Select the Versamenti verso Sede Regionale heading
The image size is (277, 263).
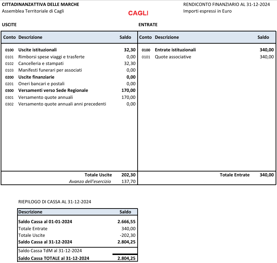click(53, 90)
